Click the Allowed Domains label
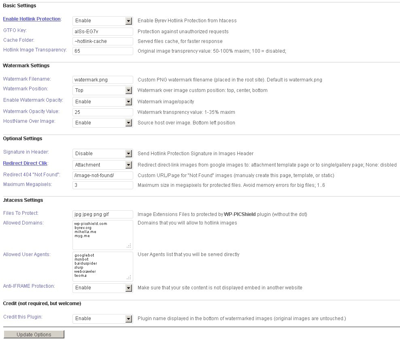 pos(23,223)
